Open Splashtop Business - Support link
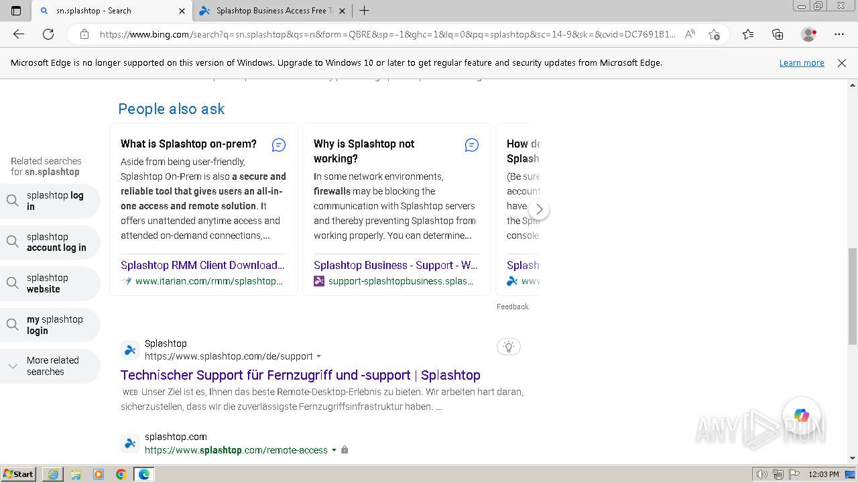The width and height of the screenshot is (858, 483). (395, 265)
